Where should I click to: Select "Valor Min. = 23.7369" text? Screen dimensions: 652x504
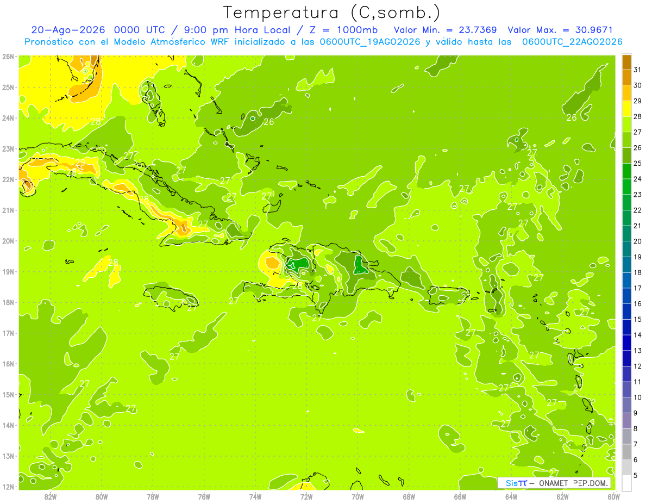point(445,30)
